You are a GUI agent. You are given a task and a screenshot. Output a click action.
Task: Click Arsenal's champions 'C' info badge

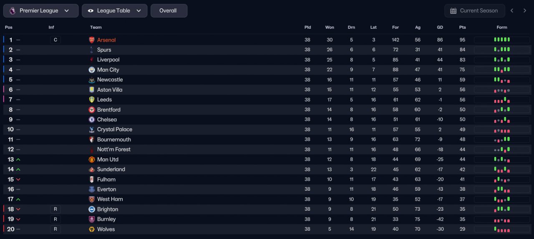tap(55, 40)
